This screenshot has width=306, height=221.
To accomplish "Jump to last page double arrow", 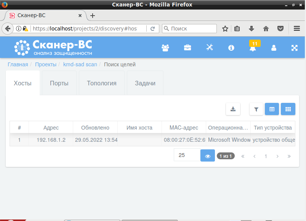I will coord(289,156).
